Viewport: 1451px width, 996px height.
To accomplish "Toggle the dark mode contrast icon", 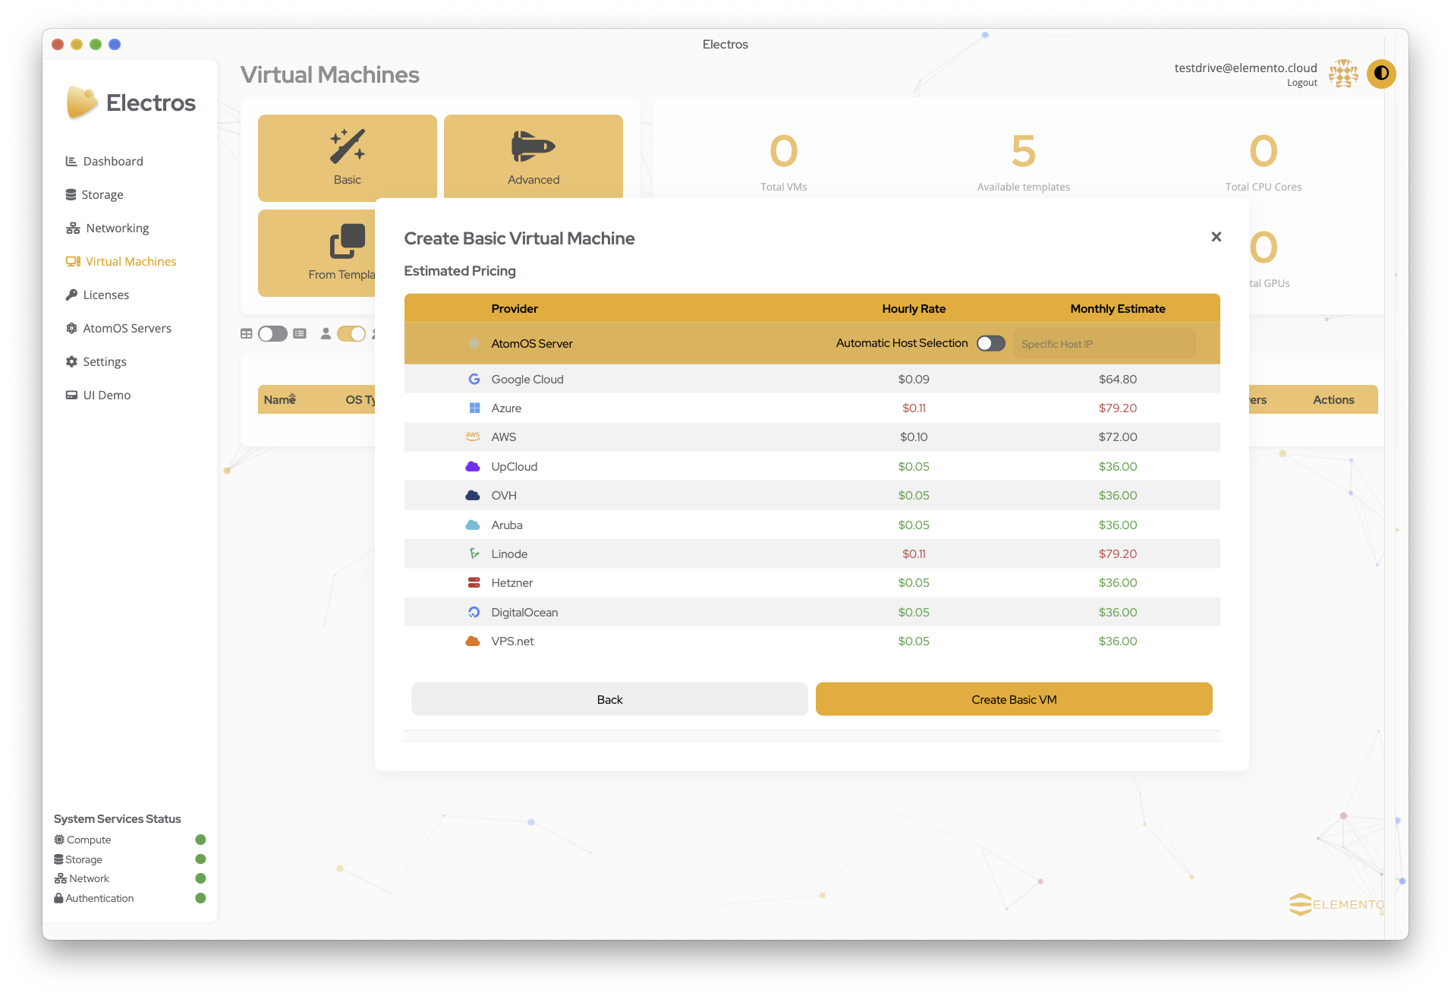I will click(1381, 74).
